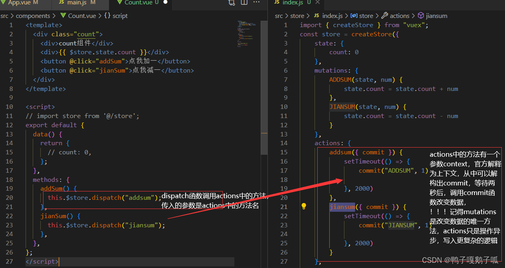Click 'const store = createStore({' line

point(350,34)
